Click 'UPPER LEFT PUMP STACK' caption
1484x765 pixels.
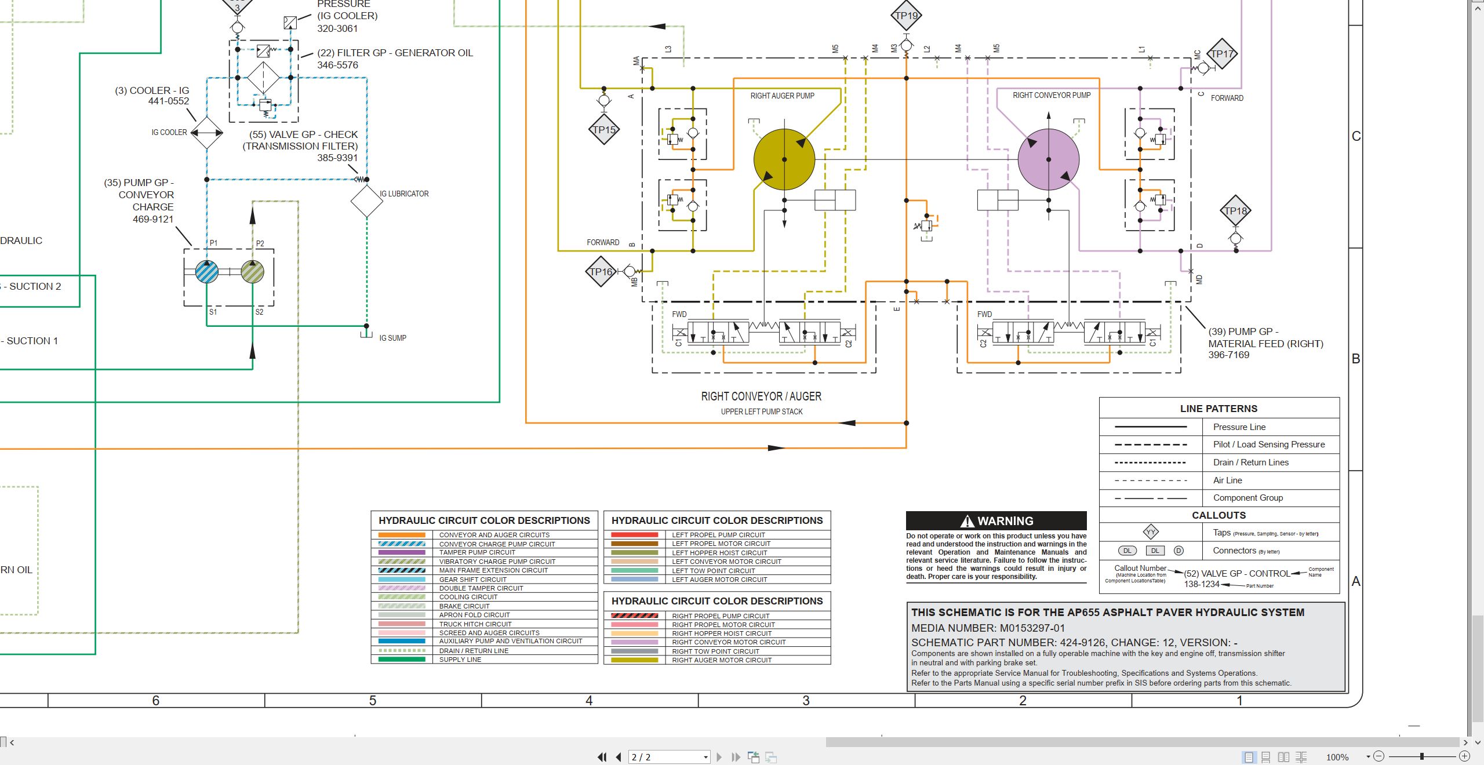click(x=762, y=411)
